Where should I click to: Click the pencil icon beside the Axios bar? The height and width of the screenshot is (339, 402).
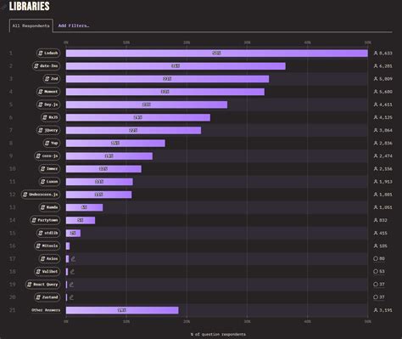[73, 259]
